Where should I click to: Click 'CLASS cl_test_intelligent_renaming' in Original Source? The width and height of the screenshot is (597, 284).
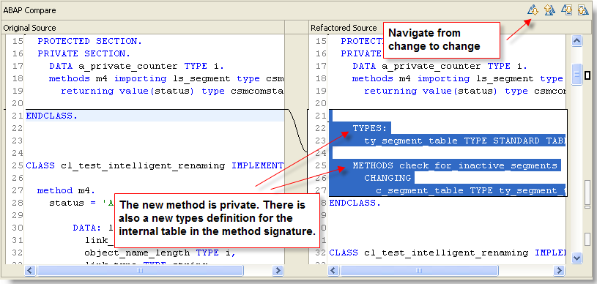126,166
